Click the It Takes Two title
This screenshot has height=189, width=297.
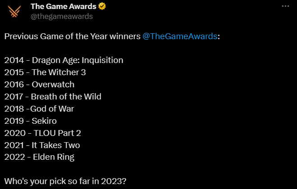tap(56, 145)
